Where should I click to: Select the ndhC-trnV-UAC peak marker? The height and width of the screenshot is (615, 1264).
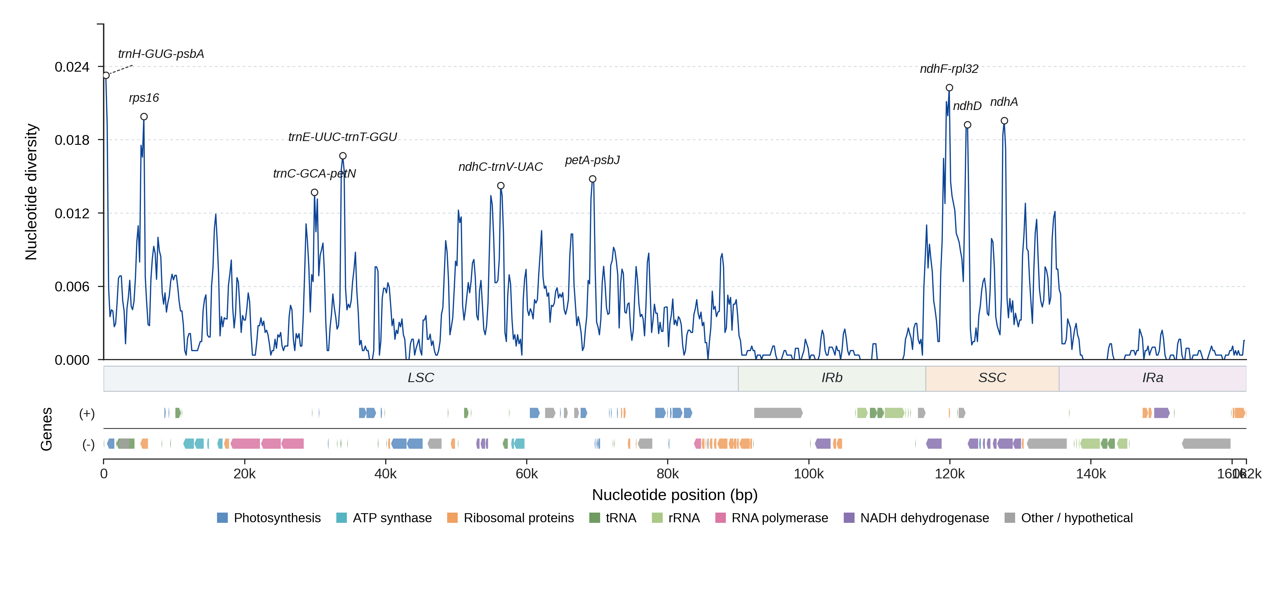coord(500,185)
